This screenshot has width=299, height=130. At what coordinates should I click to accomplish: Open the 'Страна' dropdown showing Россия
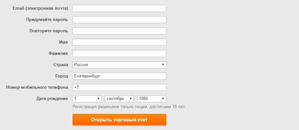click(119, 65)
